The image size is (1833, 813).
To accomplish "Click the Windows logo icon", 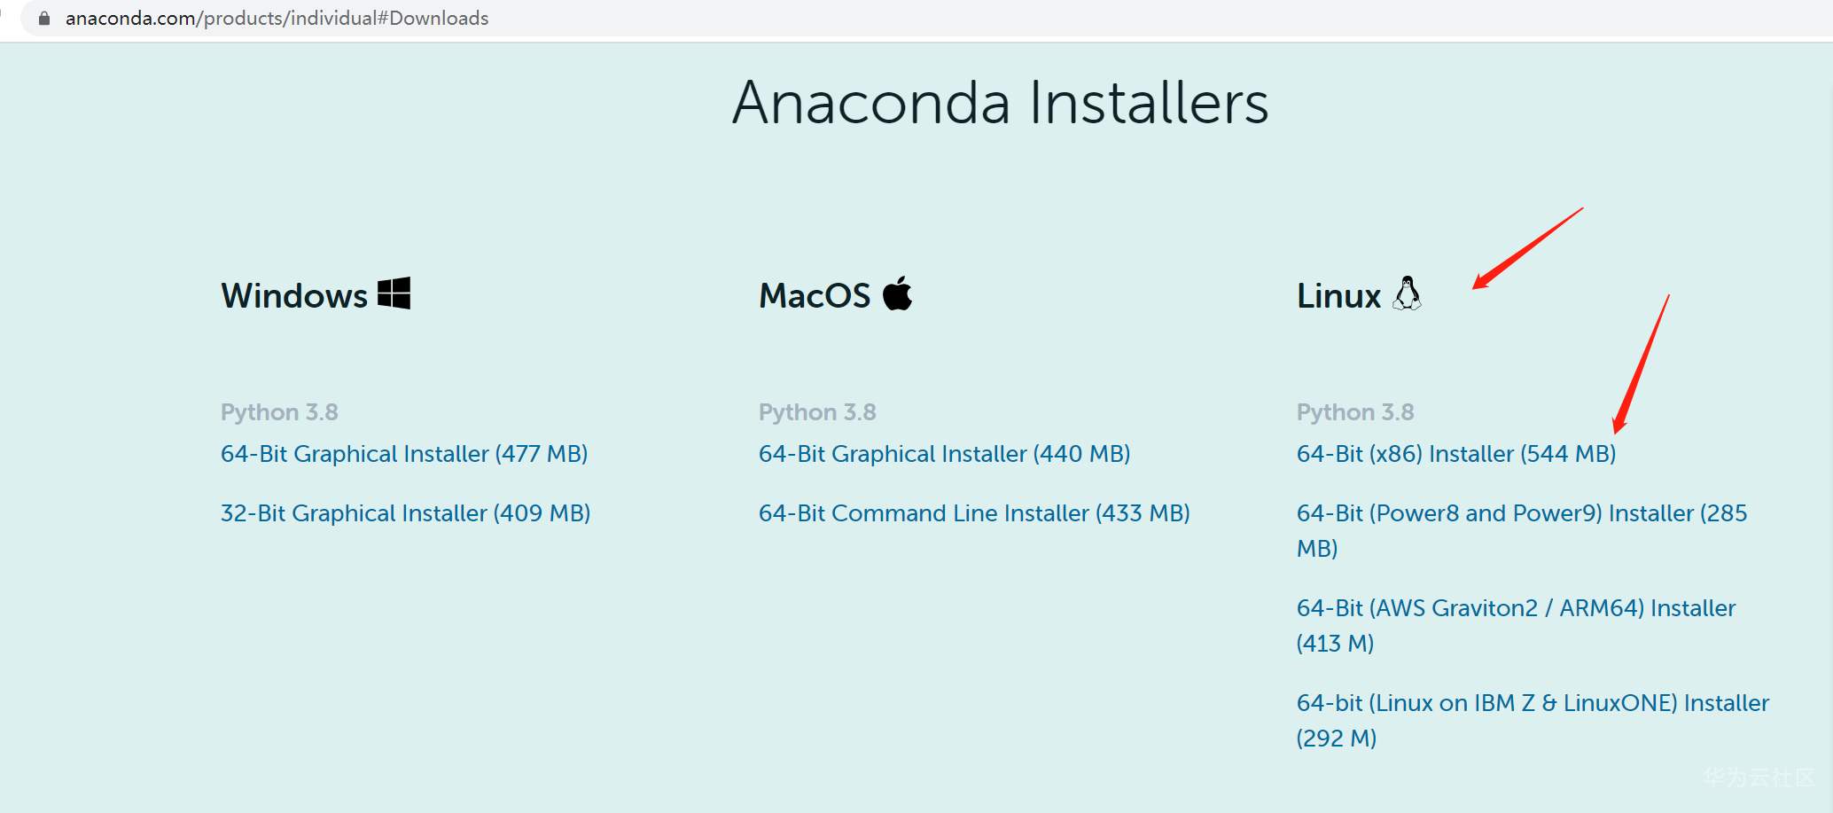I will pos(394,293).
